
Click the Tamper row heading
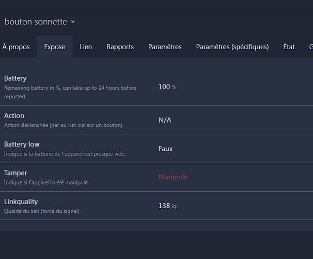(15, 173)
